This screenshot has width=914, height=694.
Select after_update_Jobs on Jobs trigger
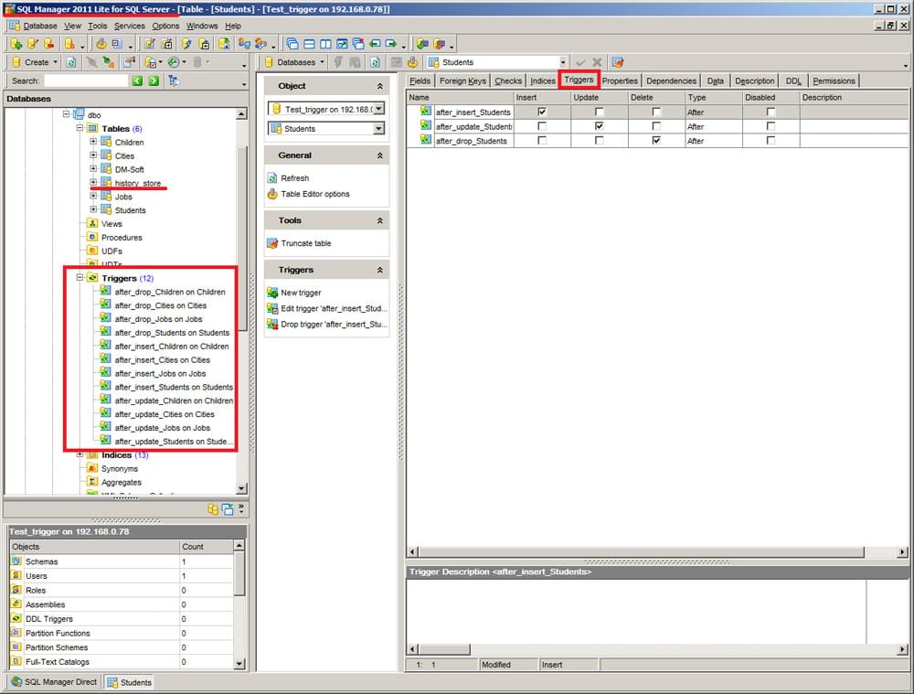162,428
